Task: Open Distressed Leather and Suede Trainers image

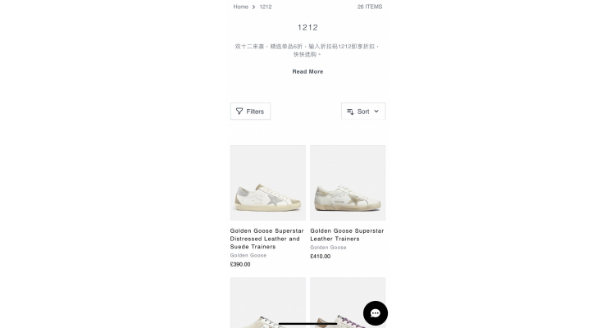Action: (268, 183)
